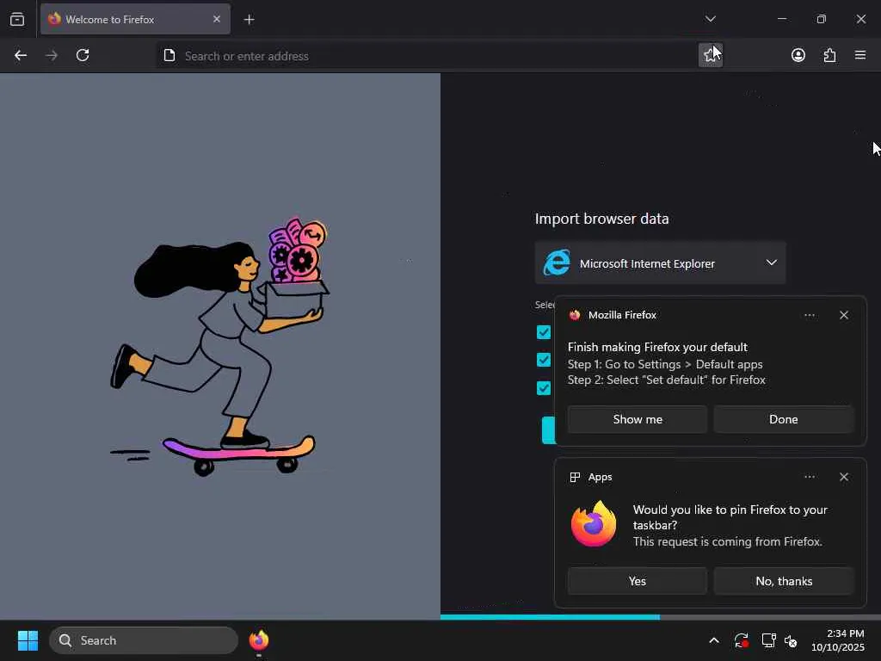Click Yes to pin Firefox to taskbar
Viewport: 881px width, 661px height.
coord(638,581)
